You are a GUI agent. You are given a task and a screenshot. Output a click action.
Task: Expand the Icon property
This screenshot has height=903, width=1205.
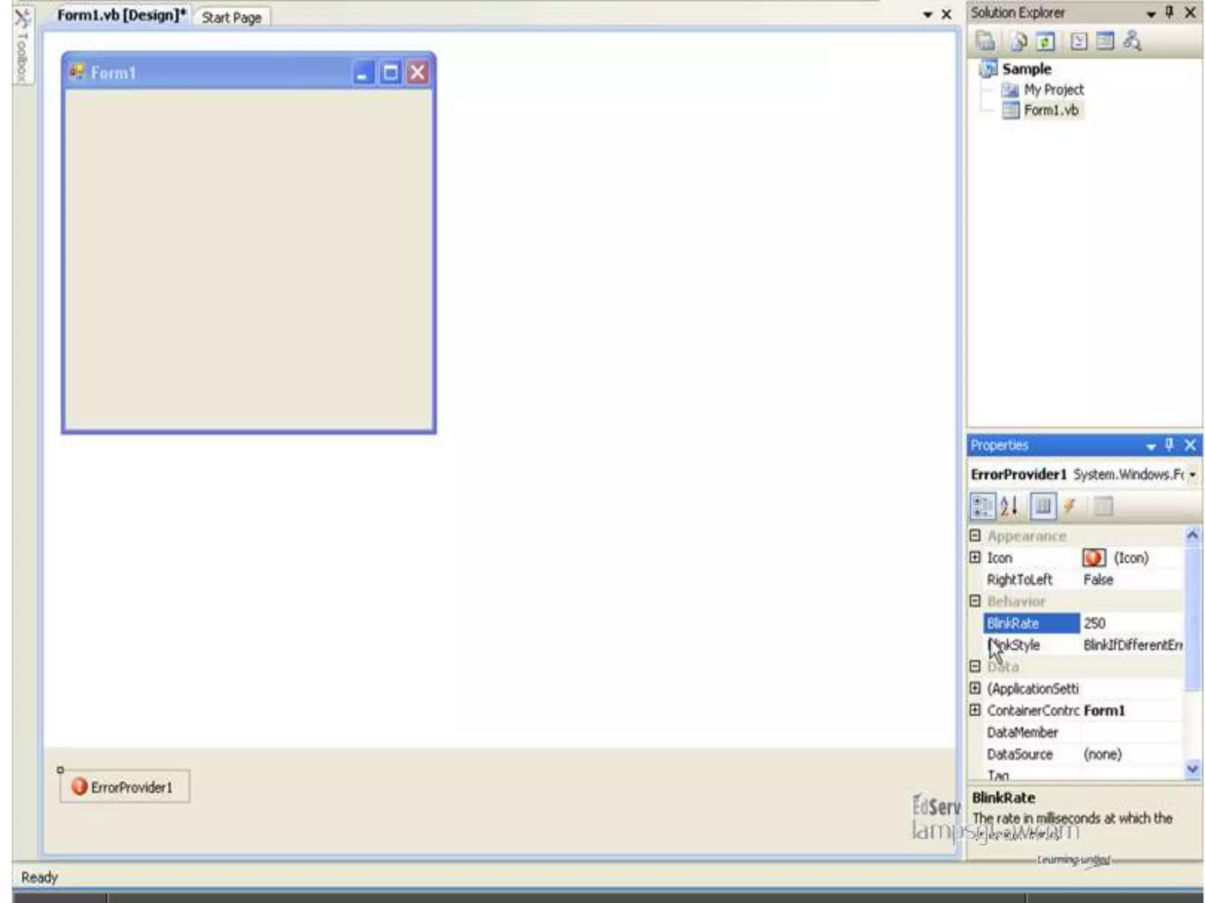coord(975,557)
